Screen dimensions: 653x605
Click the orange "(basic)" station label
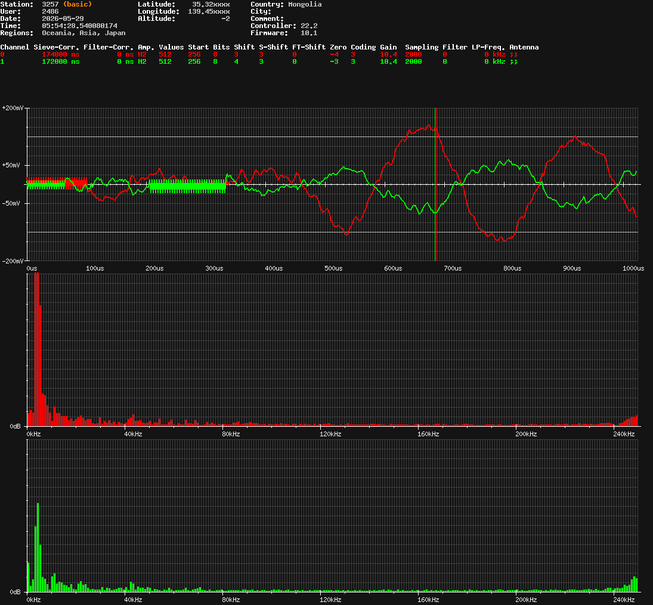pyautogui.click(x=78, y=4)
